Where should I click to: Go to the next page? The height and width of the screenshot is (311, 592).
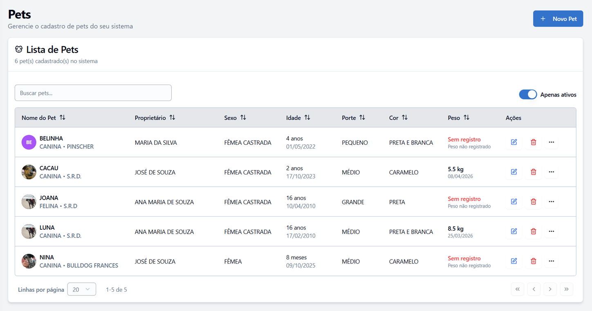tap(550, 289)
